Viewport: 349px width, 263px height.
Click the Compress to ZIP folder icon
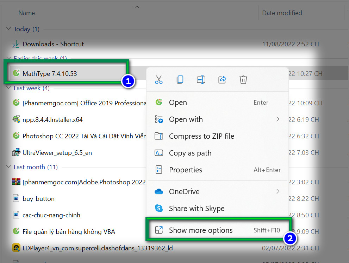click(159, 136)
